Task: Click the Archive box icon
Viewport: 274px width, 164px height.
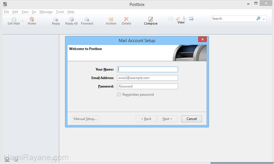Action: pos(111,19)
